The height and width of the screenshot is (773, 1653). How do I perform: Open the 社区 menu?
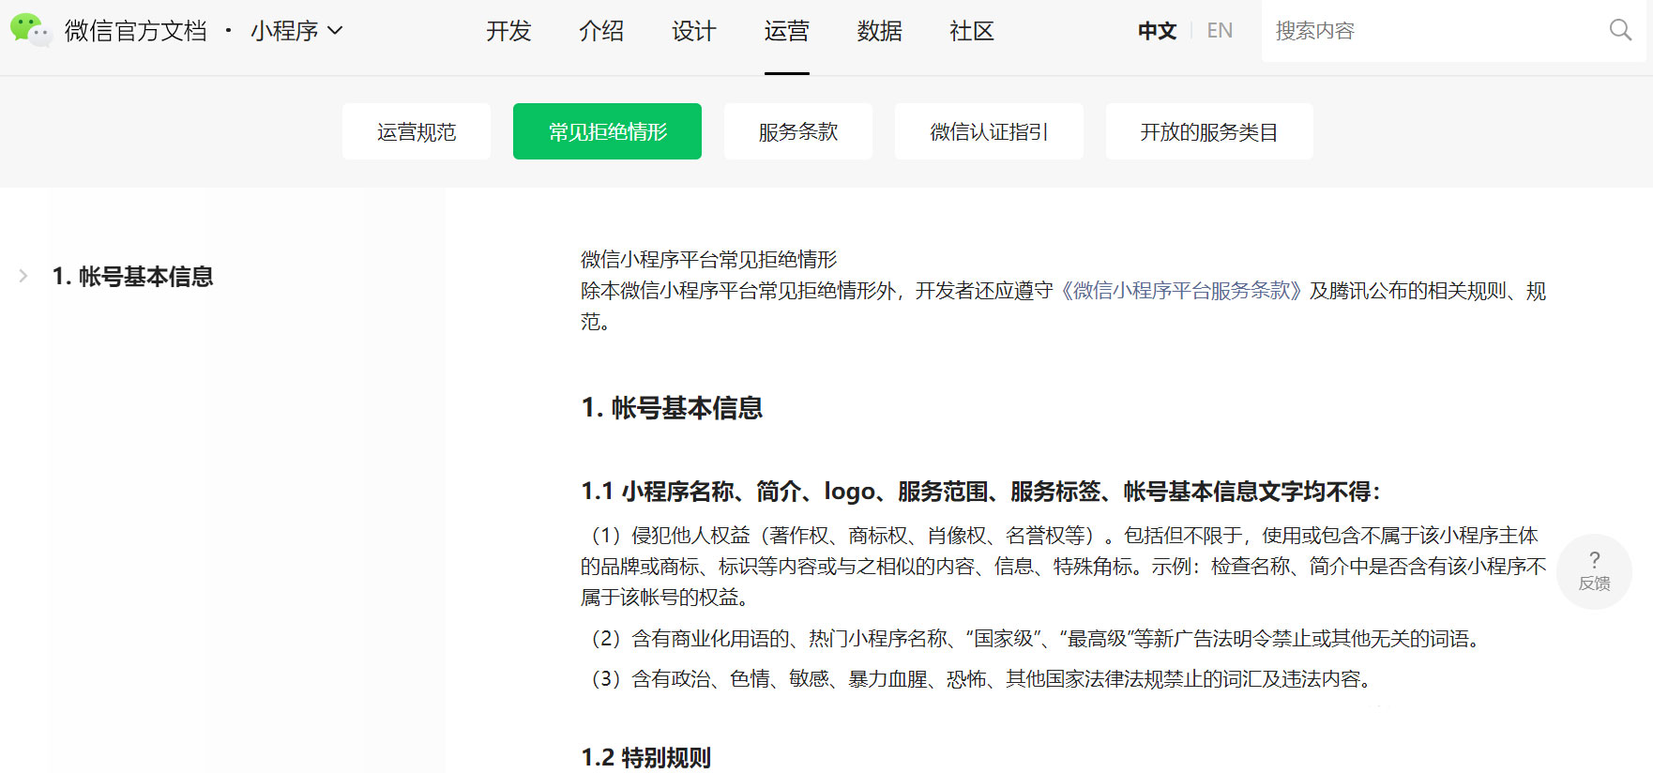coord(972,31)
